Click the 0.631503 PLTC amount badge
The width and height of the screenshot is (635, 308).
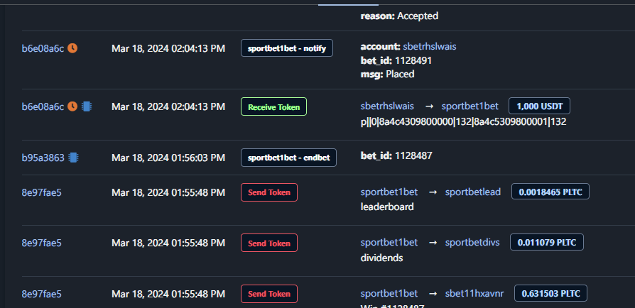pyautogui.click(x=549, y=293)
